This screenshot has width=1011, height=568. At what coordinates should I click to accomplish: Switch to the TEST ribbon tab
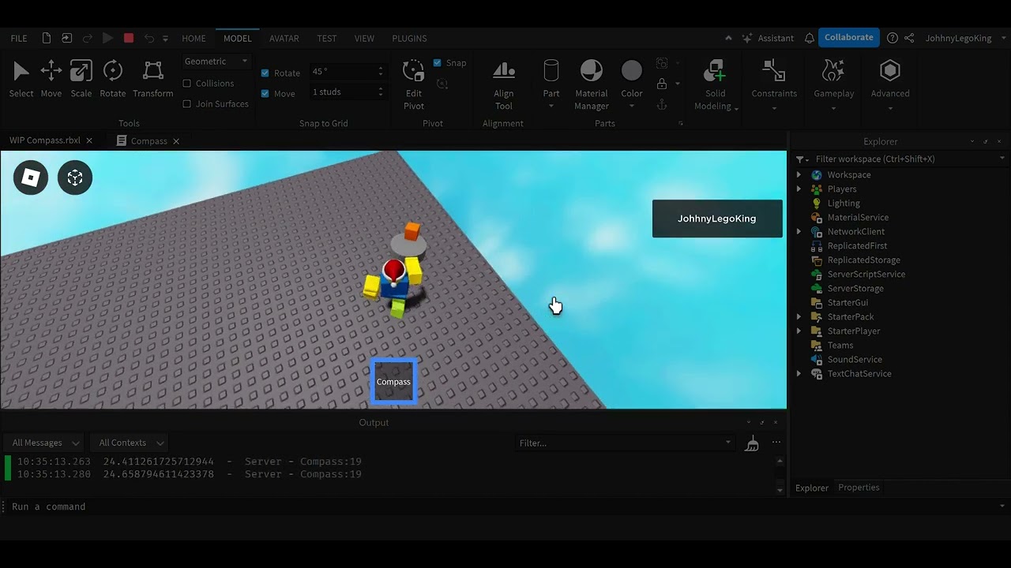click(x=326, y=38)
